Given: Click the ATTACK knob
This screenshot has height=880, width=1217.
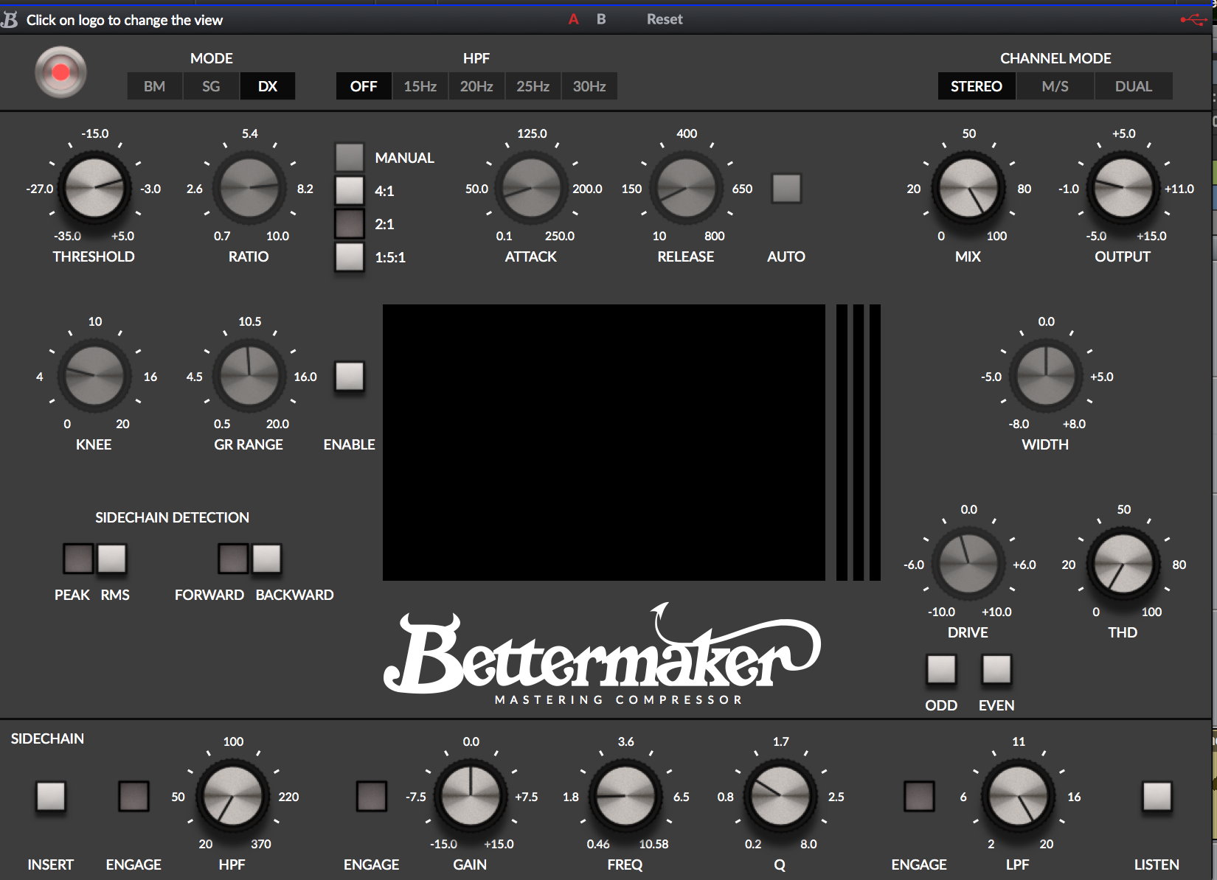Looking at the screenshot, I should [x=531, y=188].
